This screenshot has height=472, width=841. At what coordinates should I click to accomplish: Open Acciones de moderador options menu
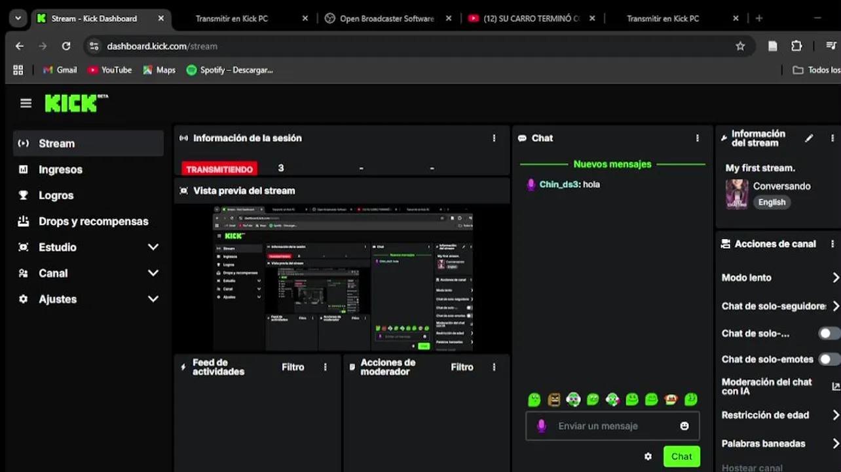tap(494, 367)
